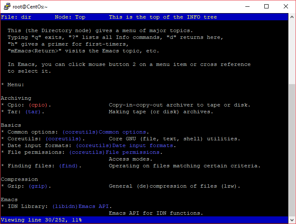Click the 'Compression' section heading
This screenshot has width=296, height=224.
point(19,180)
